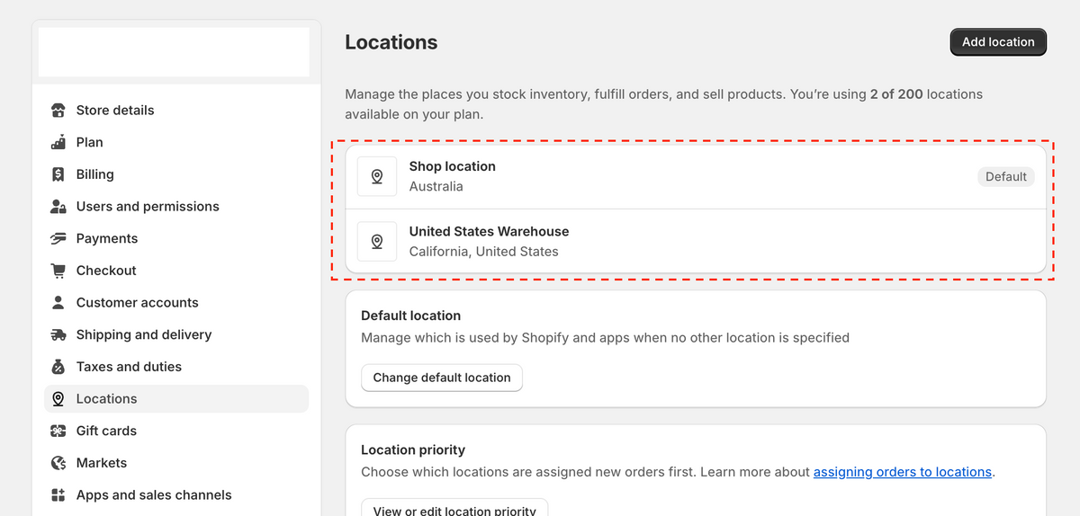The image size is (1080, 516).
Task: Click the Users and permissions icon
Action: [x=58, y=207]
